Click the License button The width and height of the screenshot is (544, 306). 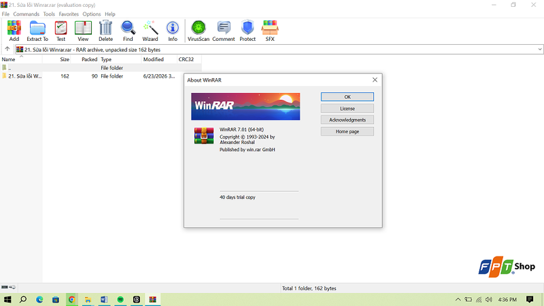[347, 109]
